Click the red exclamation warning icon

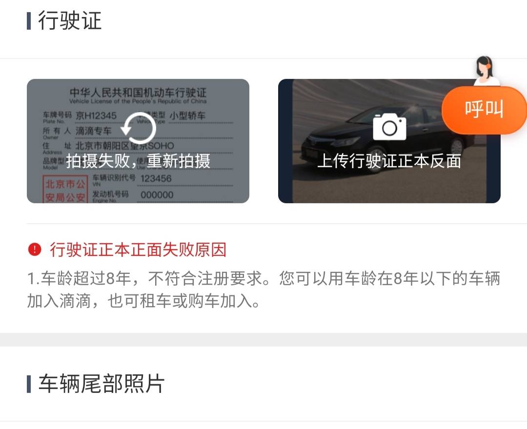click(x=34, y=250)
